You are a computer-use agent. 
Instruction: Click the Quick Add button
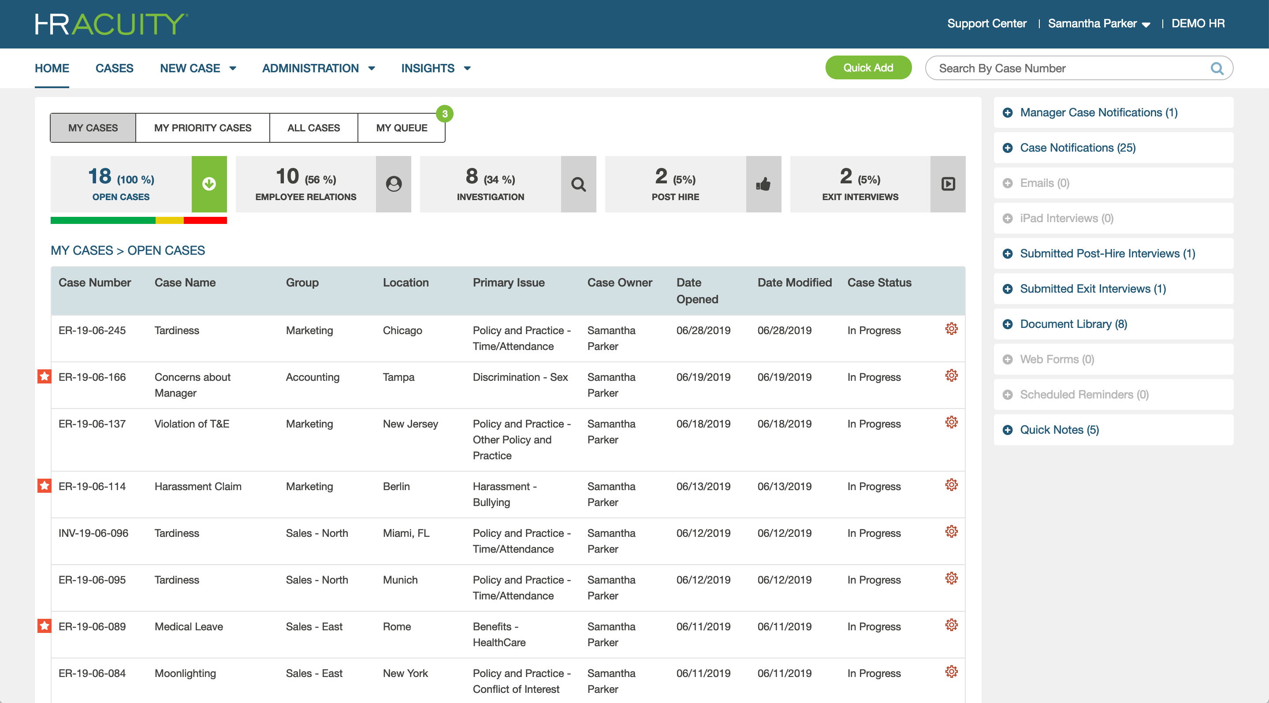(868, 67)
